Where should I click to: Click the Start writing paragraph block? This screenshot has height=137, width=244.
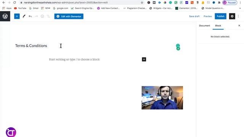[x=74, y=59]
